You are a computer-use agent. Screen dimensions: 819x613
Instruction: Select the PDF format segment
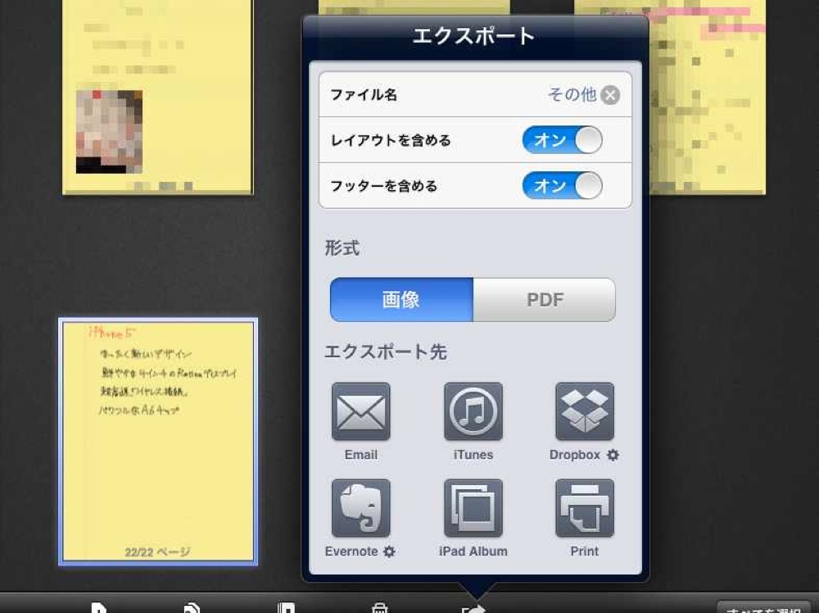545,299
